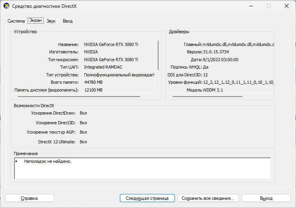The height and width of the screenshot is (208, 296).
Task: Click the Примечания notes text box
Action: pos(143,168)
